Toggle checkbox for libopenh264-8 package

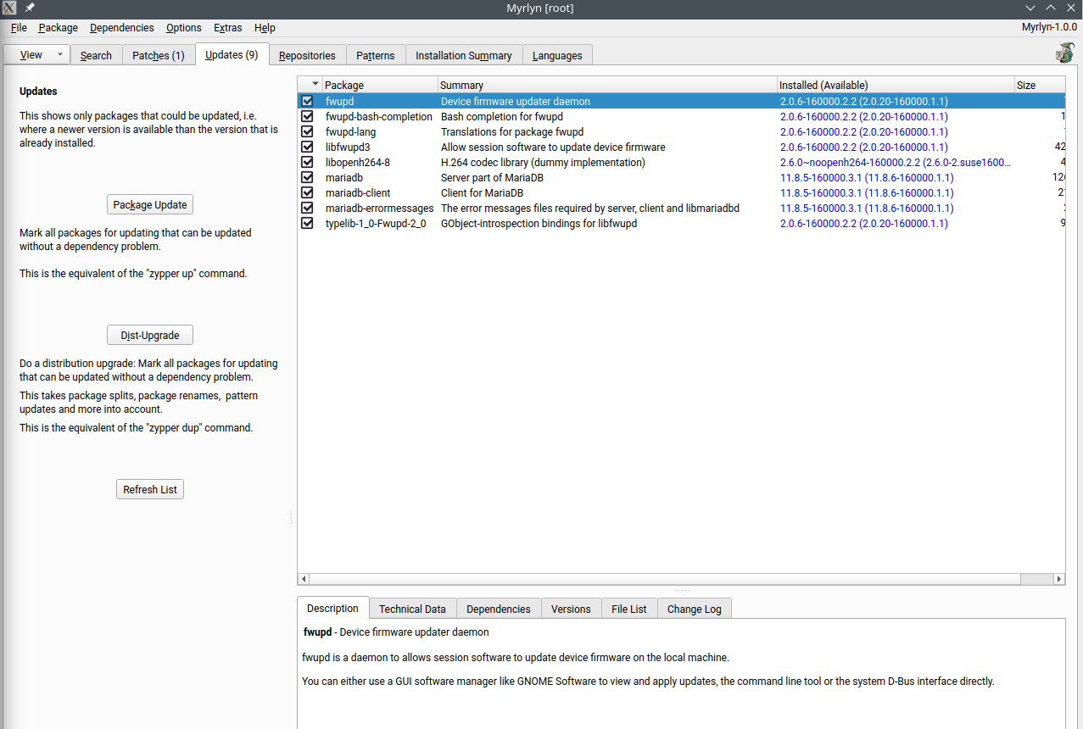[307, 163]
